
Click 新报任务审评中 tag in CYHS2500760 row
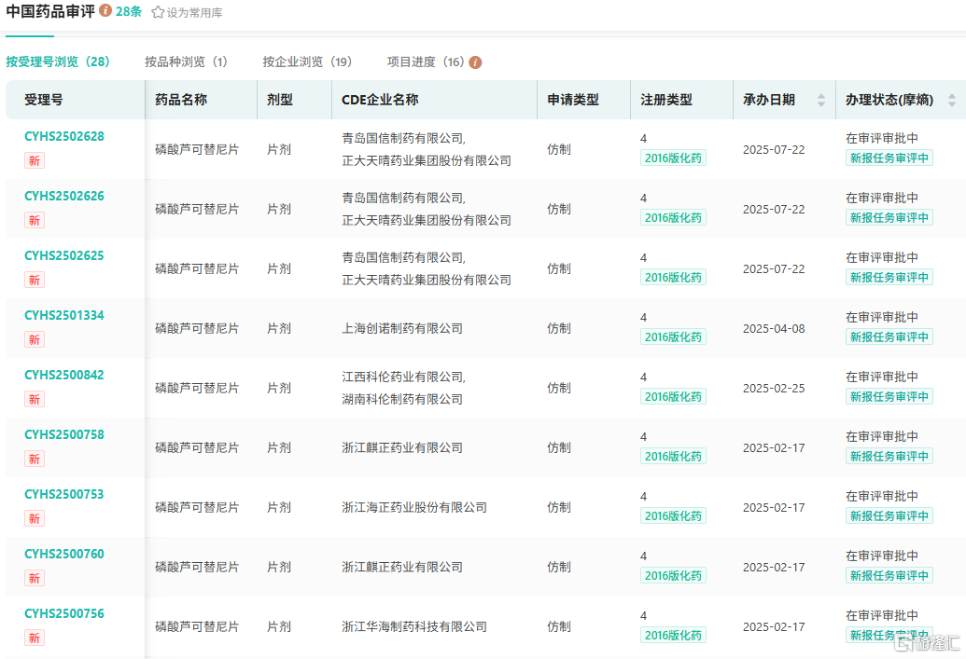click(x=889, y=576)
